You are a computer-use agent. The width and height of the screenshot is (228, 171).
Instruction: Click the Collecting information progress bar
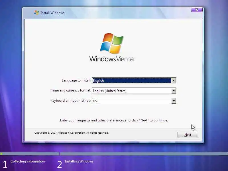coord(30,154)
